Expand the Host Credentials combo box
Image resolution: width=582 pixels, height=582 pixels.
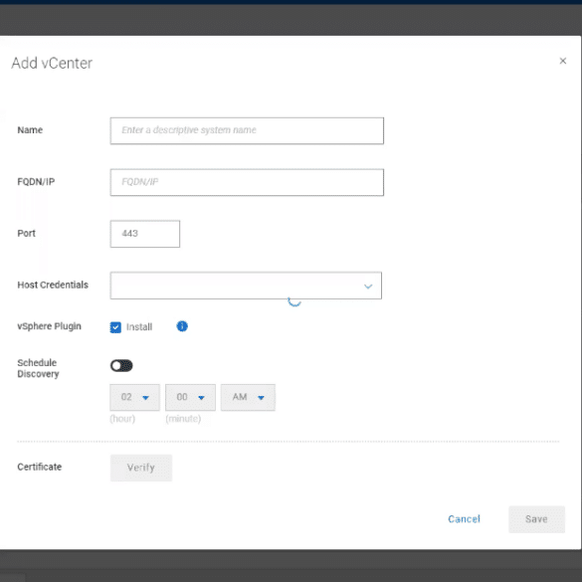(246, 286)
